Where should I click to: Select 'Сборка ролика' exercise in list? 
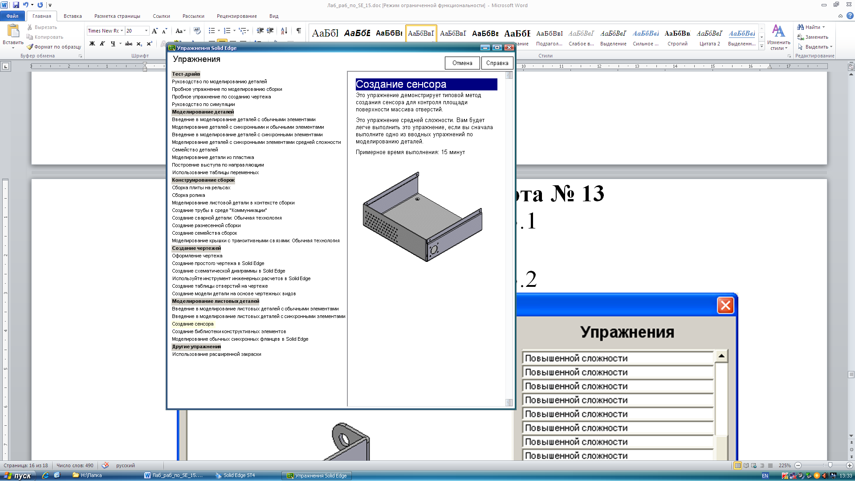(x=188, y=195)
